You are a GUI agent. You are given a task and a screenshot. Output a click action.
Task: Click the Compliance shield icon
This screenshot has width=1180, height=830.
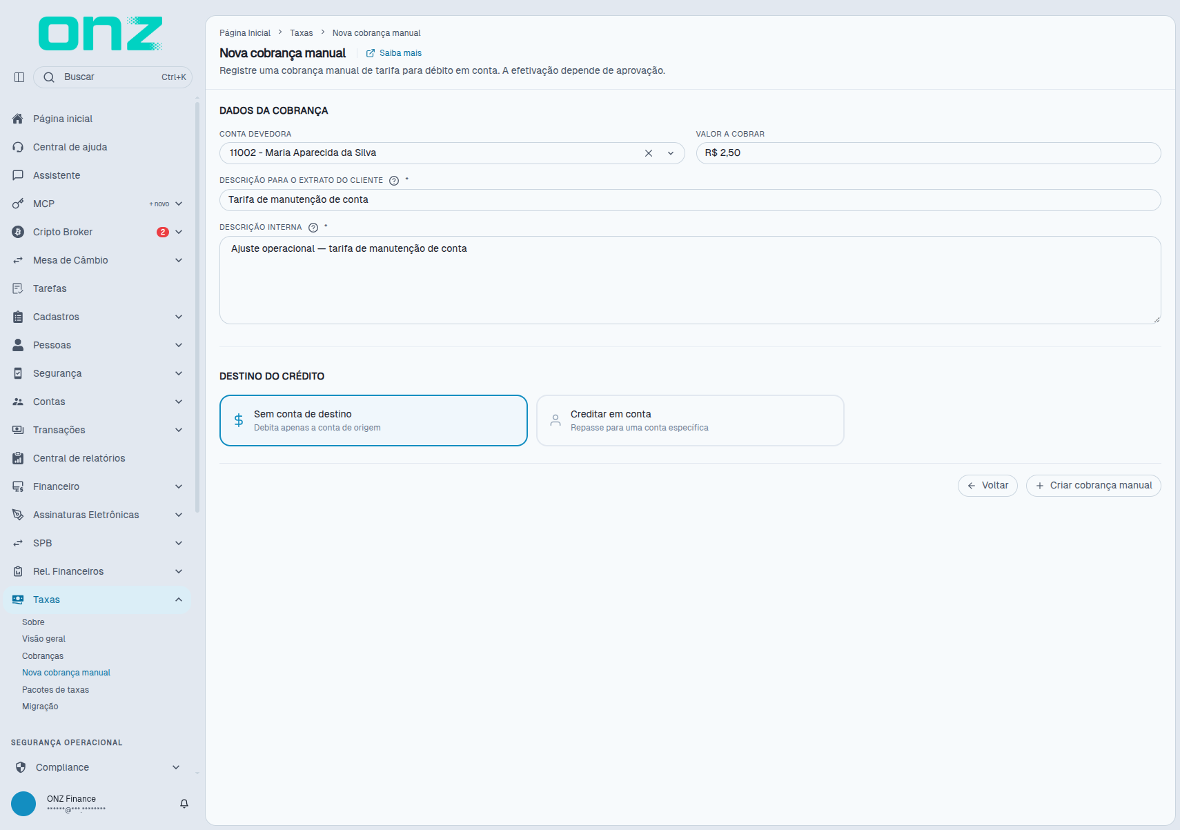pyautogui.click(x=21, y=767)
